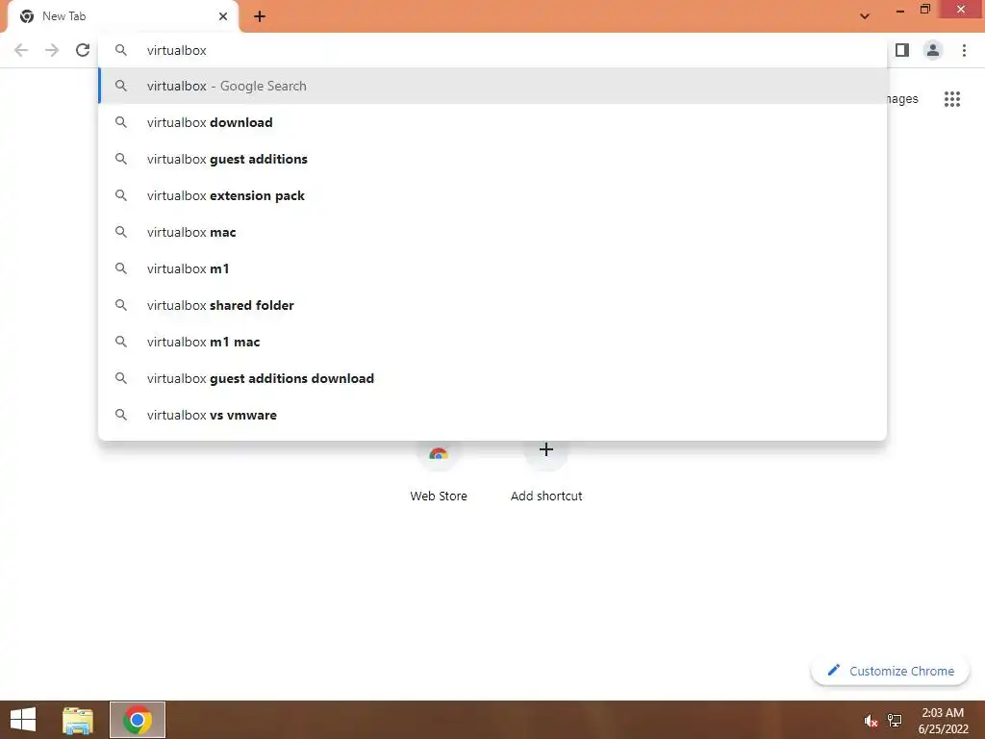Click the Customize Chrome button

point(890,671)
